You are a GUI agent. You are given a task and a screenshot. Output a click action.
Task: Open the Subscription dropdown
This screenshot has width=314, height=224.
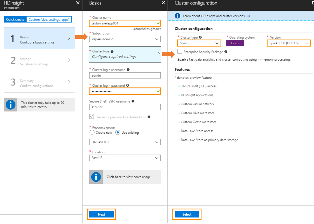click(x=125, y=39)
